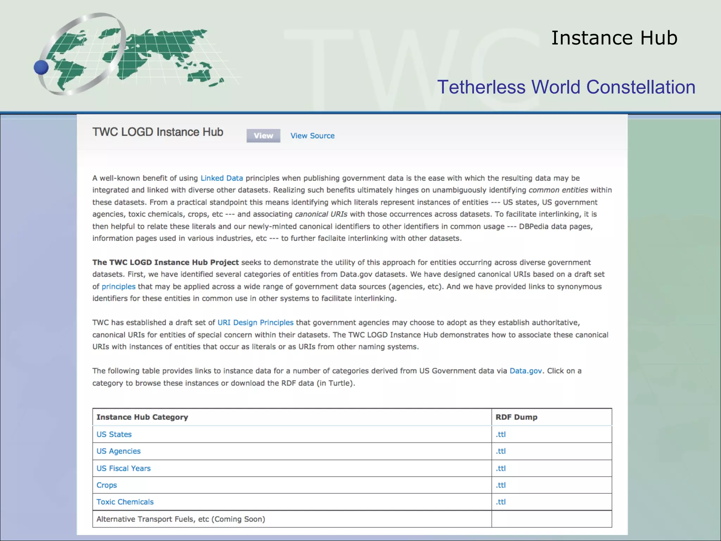Download the .ttl dump for US Agencies
The height and width of the screenshot is (541, 721).
point(501,451)
